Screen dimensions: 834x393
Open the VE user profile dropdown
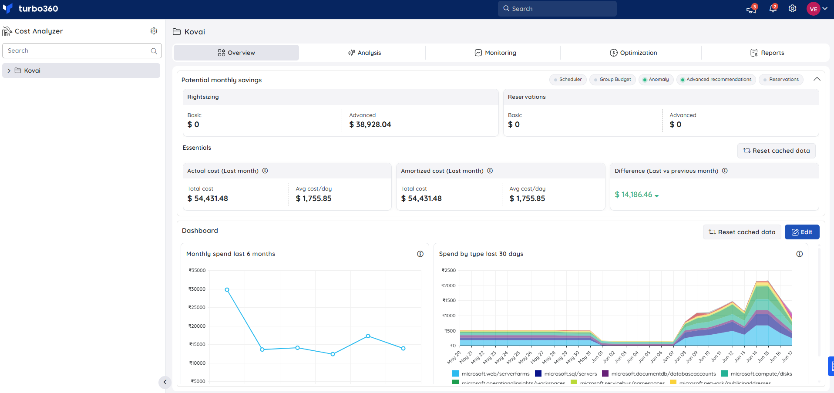click(817, 9)
